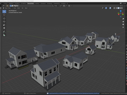Set select mode to extend selection

click(x=12, y=6)
